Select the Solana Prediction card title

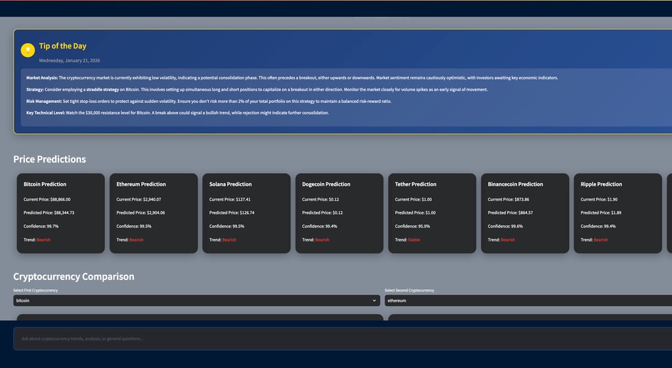(x=230, y=184)
